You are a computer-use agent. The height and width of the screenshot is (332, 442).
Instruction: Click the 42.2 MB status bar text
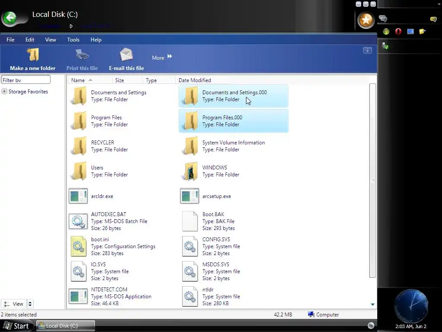pos(283,315)
